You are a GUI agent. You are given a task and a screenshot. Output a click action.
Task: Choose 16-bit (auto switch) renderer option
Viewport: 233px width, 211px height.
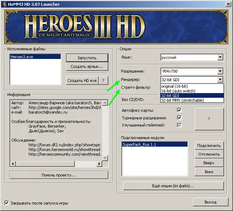tap(192, 91)
